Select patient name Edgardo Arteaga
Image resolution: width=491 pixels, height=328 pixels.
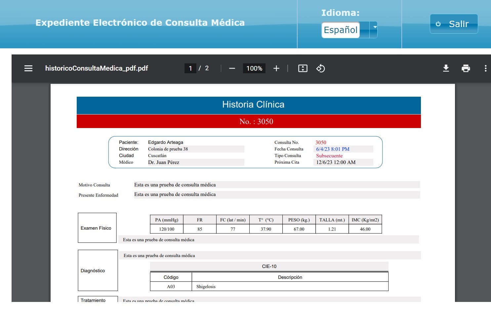166,142
